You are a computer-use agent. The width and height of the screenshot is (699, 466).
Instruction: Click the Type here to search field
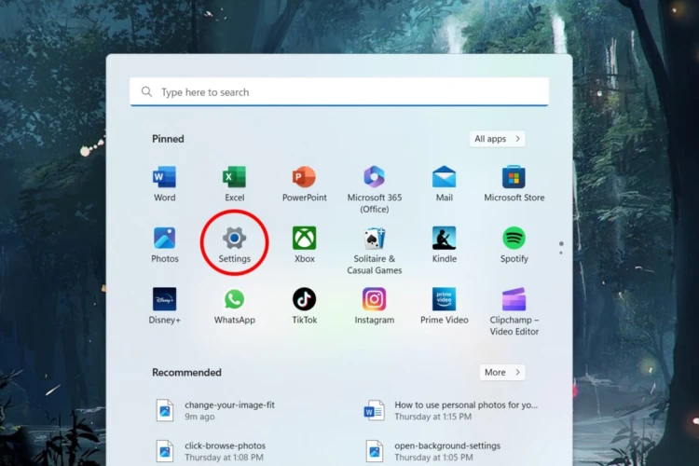point(339,92)
